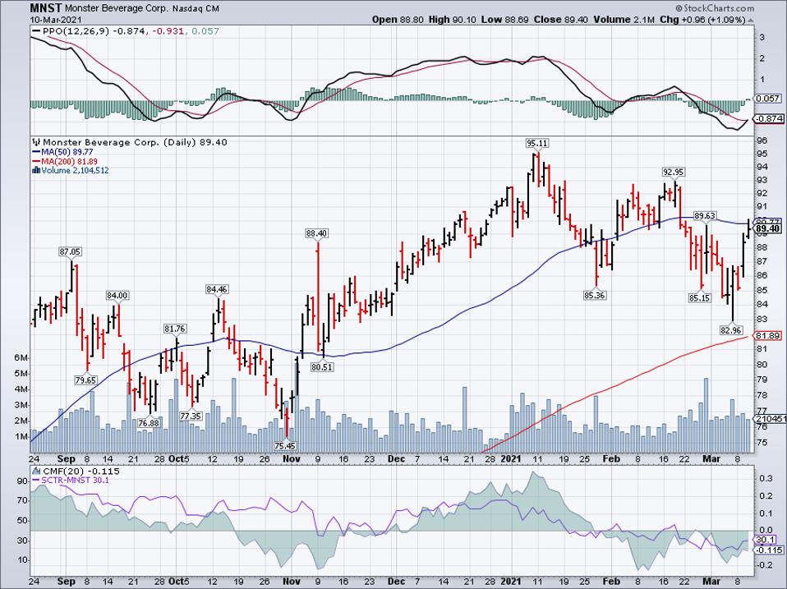
Task: Click the 85.15 price low annotation
Action: tap(700, 298)
